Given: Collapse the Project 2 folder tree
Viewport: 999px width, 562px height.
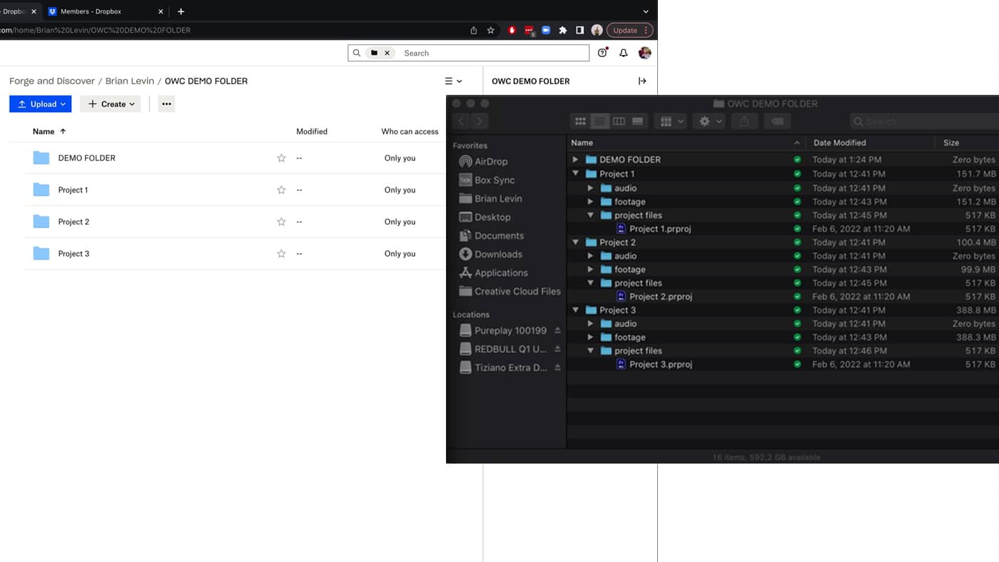Looking at the screenshot, I should point(575,242).
